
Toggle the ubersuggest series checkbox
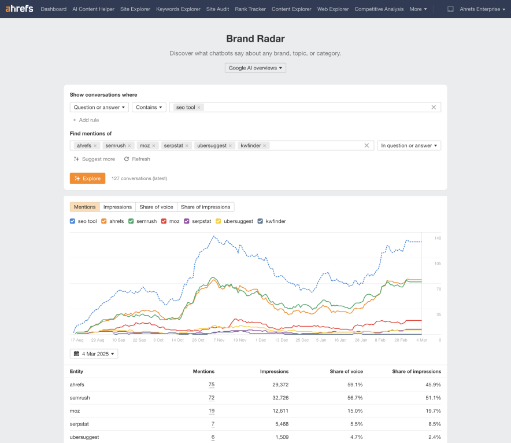coord(219,221)
